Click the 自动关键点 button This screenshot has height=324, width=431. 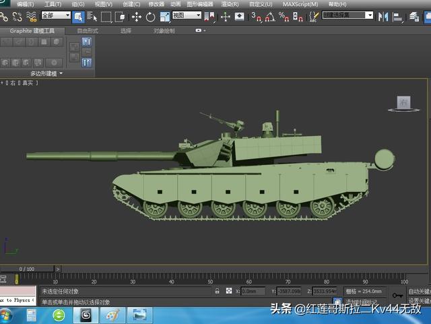tap(419, 291)
